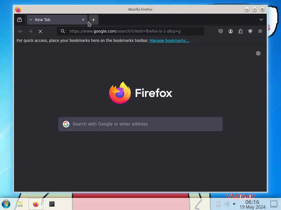The width and height of the screenshot is (281, 210).
Task: Open the scissors clipboard tray icon
Action: (x=218, y=204)
